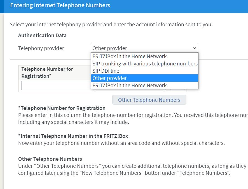The width and height of the screenshot is (248, 189).
Task: Click the Telephone Number for Registration column header
Action: [47, 72]
